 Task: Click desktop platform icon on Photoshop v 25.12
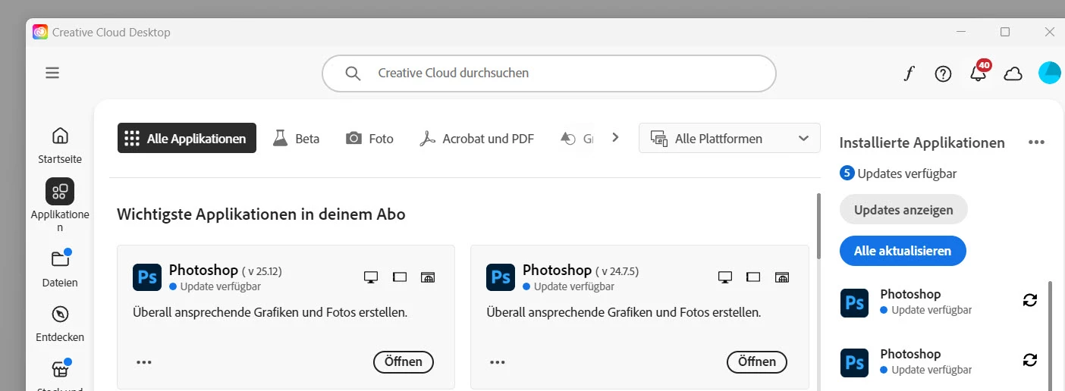point(371,277)
